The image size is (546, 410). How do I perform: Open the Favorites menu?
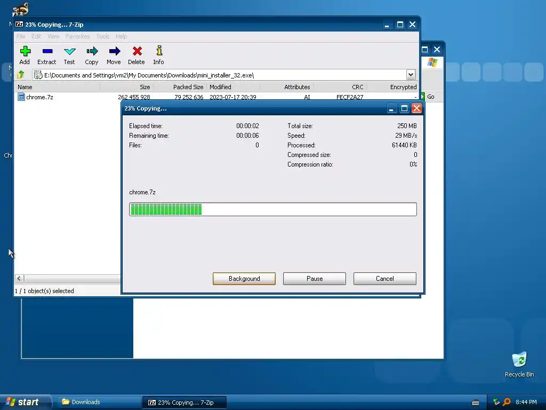tap(77, 36)
